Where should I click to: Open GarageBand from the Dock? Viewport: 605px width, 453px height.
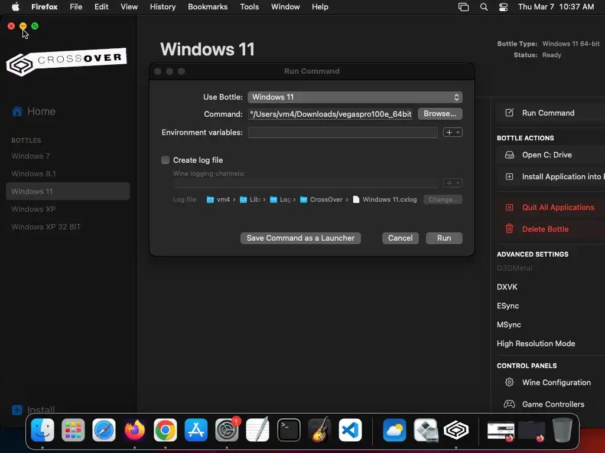pos(320,430)
